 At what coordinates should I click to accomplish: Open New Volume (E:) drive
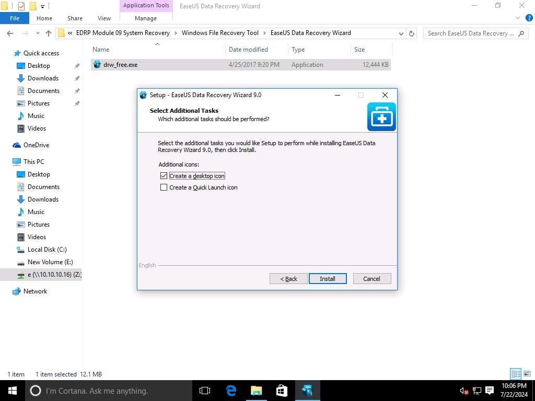pyautogui.click(x=50, y=262)
